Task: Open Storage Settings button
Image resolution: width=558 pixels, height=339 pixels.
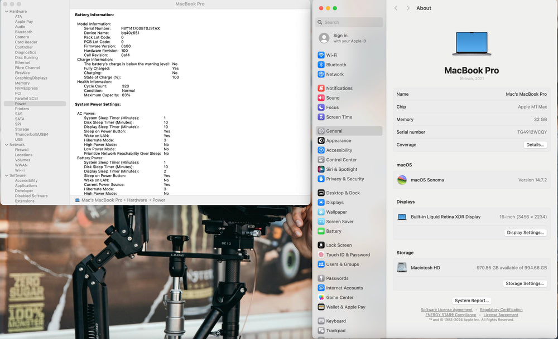Action: [525, 284]
